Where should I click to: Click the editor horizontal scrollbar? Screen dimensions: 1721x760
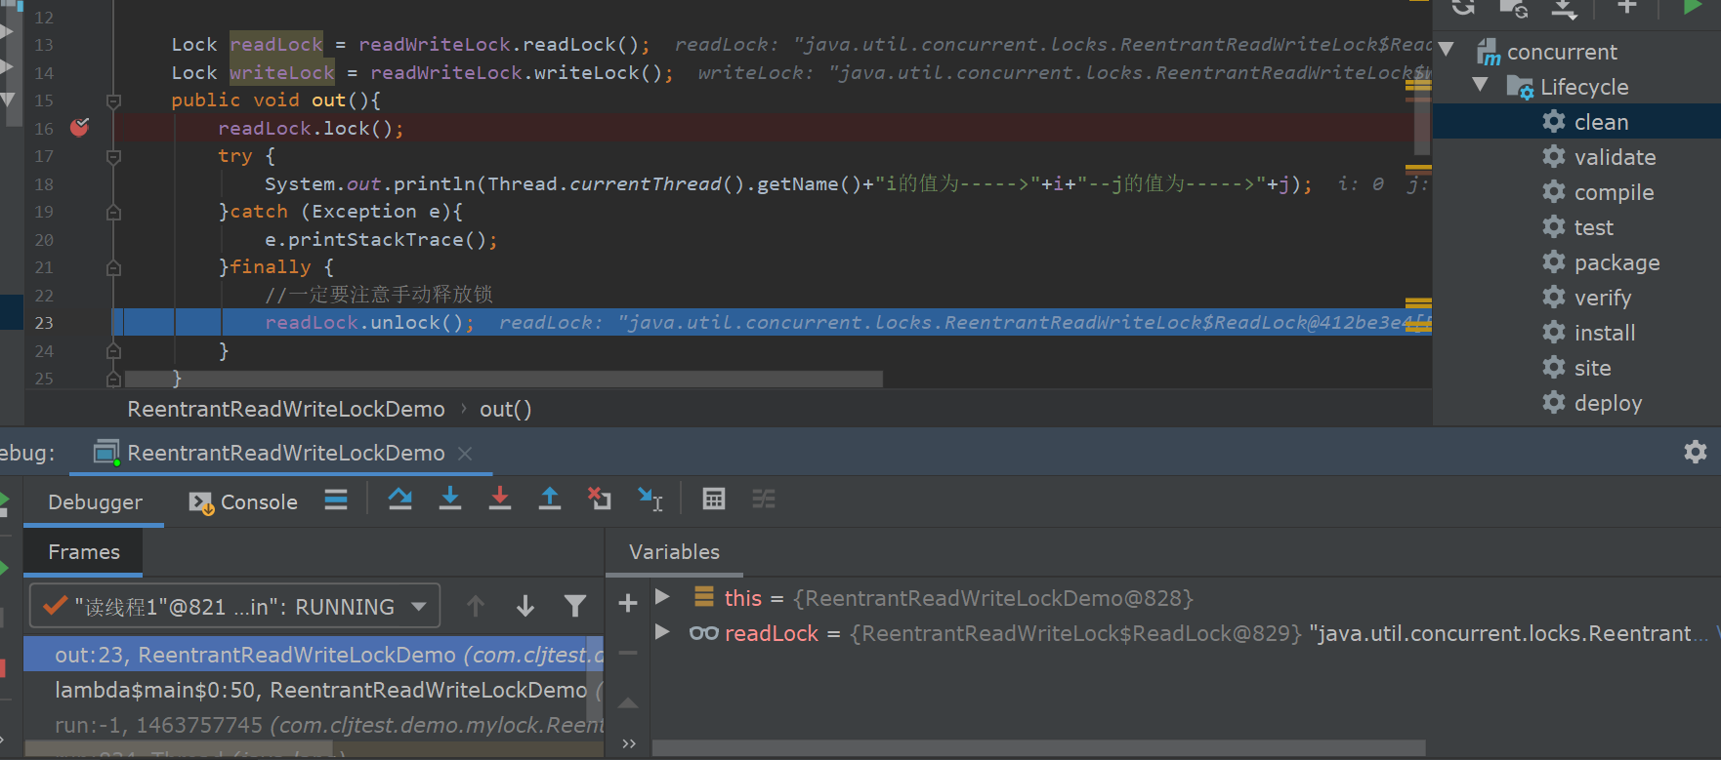(x=504, y=379)
